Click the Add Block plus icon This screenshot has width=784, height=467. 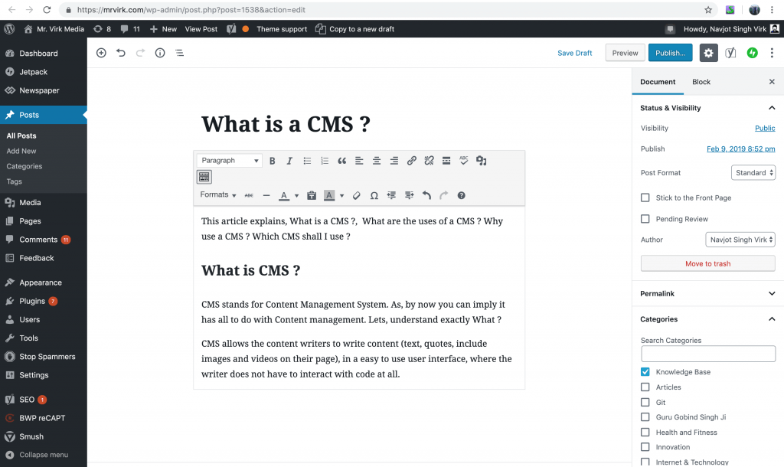coord(101,53)
